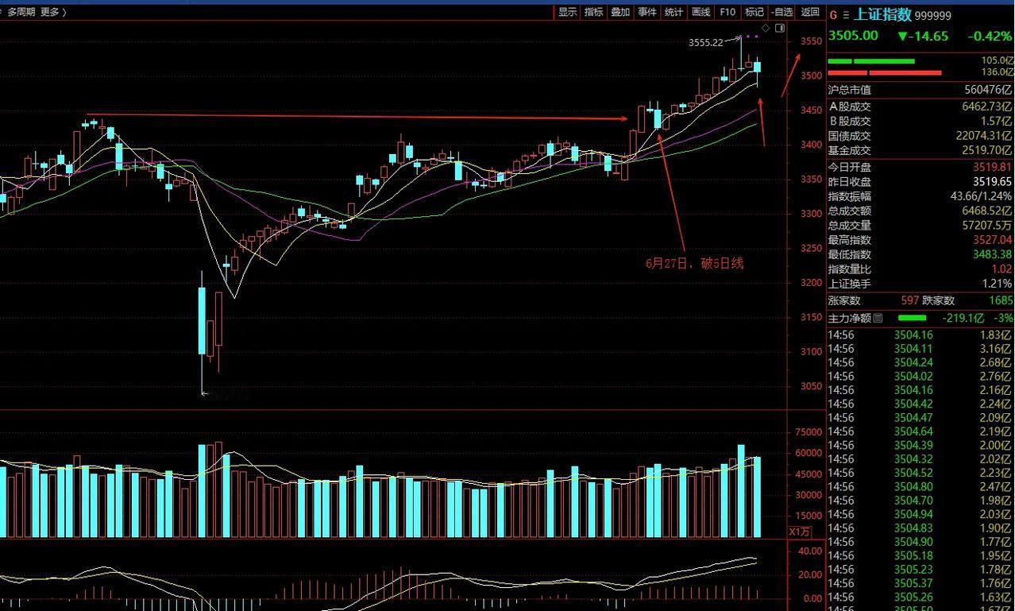This screenshot has height=611, width=1015.
Task: Click the 跌家数 count 1685
Action: [x=1001, y=300]
